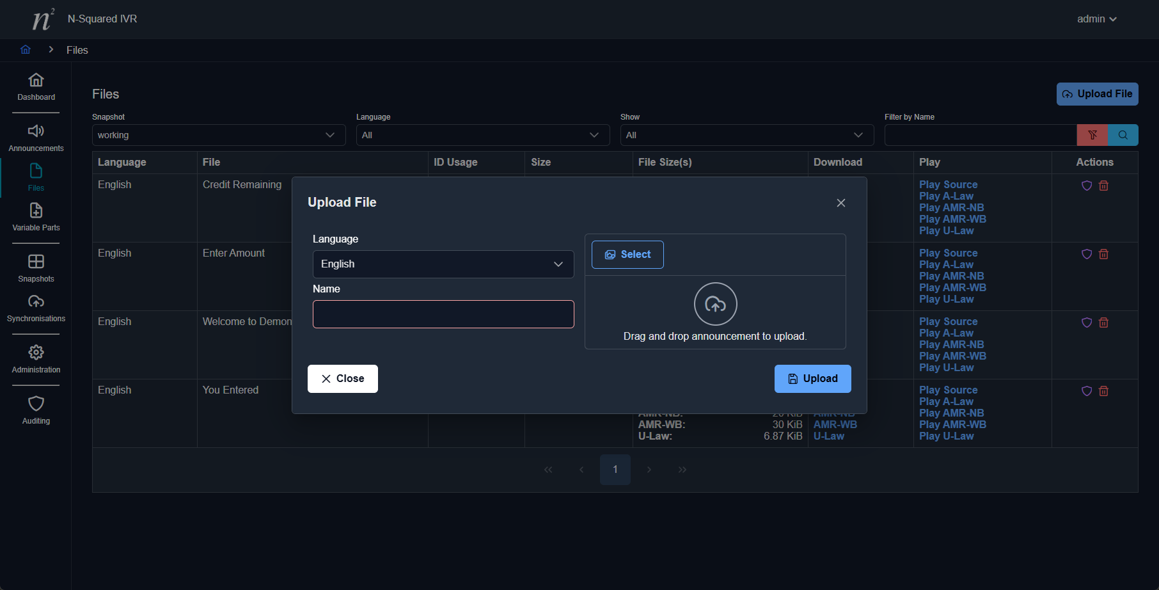1159x590 pixels.
Task: Expand the Snapshot working dropdown
Action: pos(218,135)
